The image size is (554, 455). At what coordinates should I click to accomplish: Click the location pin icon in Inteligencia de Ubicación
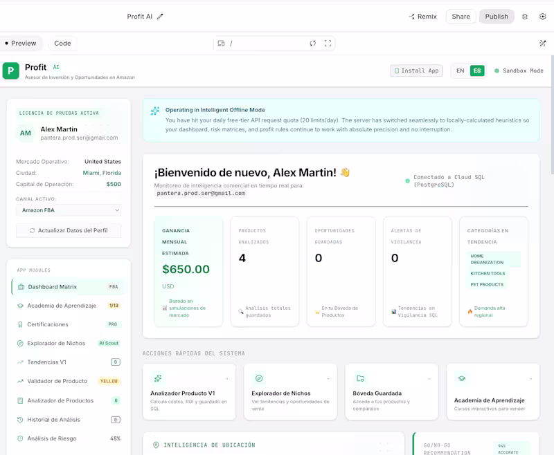[x=156, y=445]
